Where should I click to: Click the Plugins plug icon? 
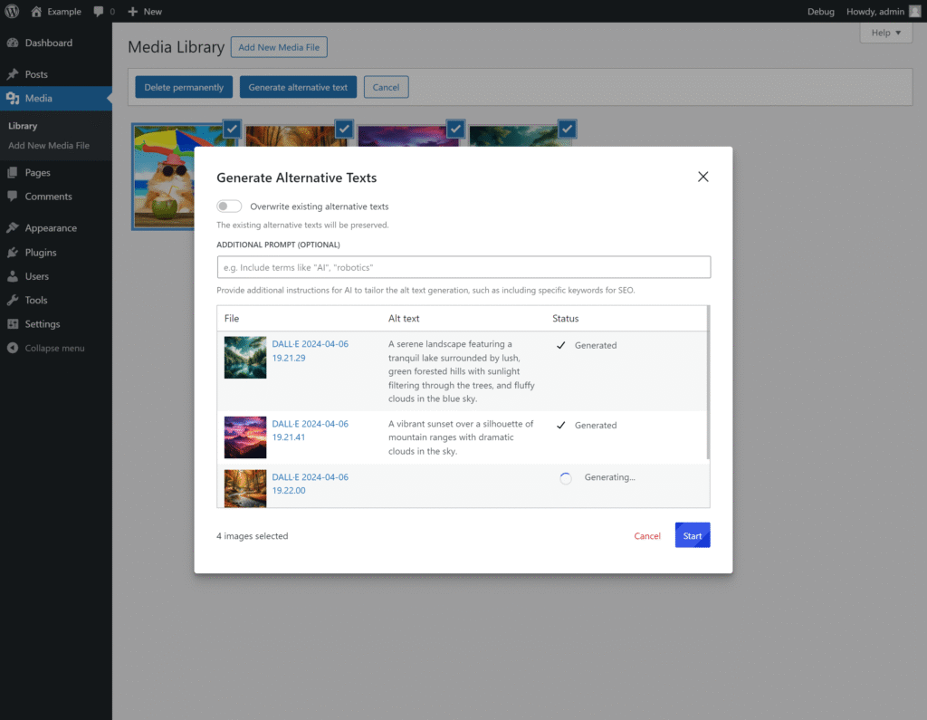coord(13,252)
